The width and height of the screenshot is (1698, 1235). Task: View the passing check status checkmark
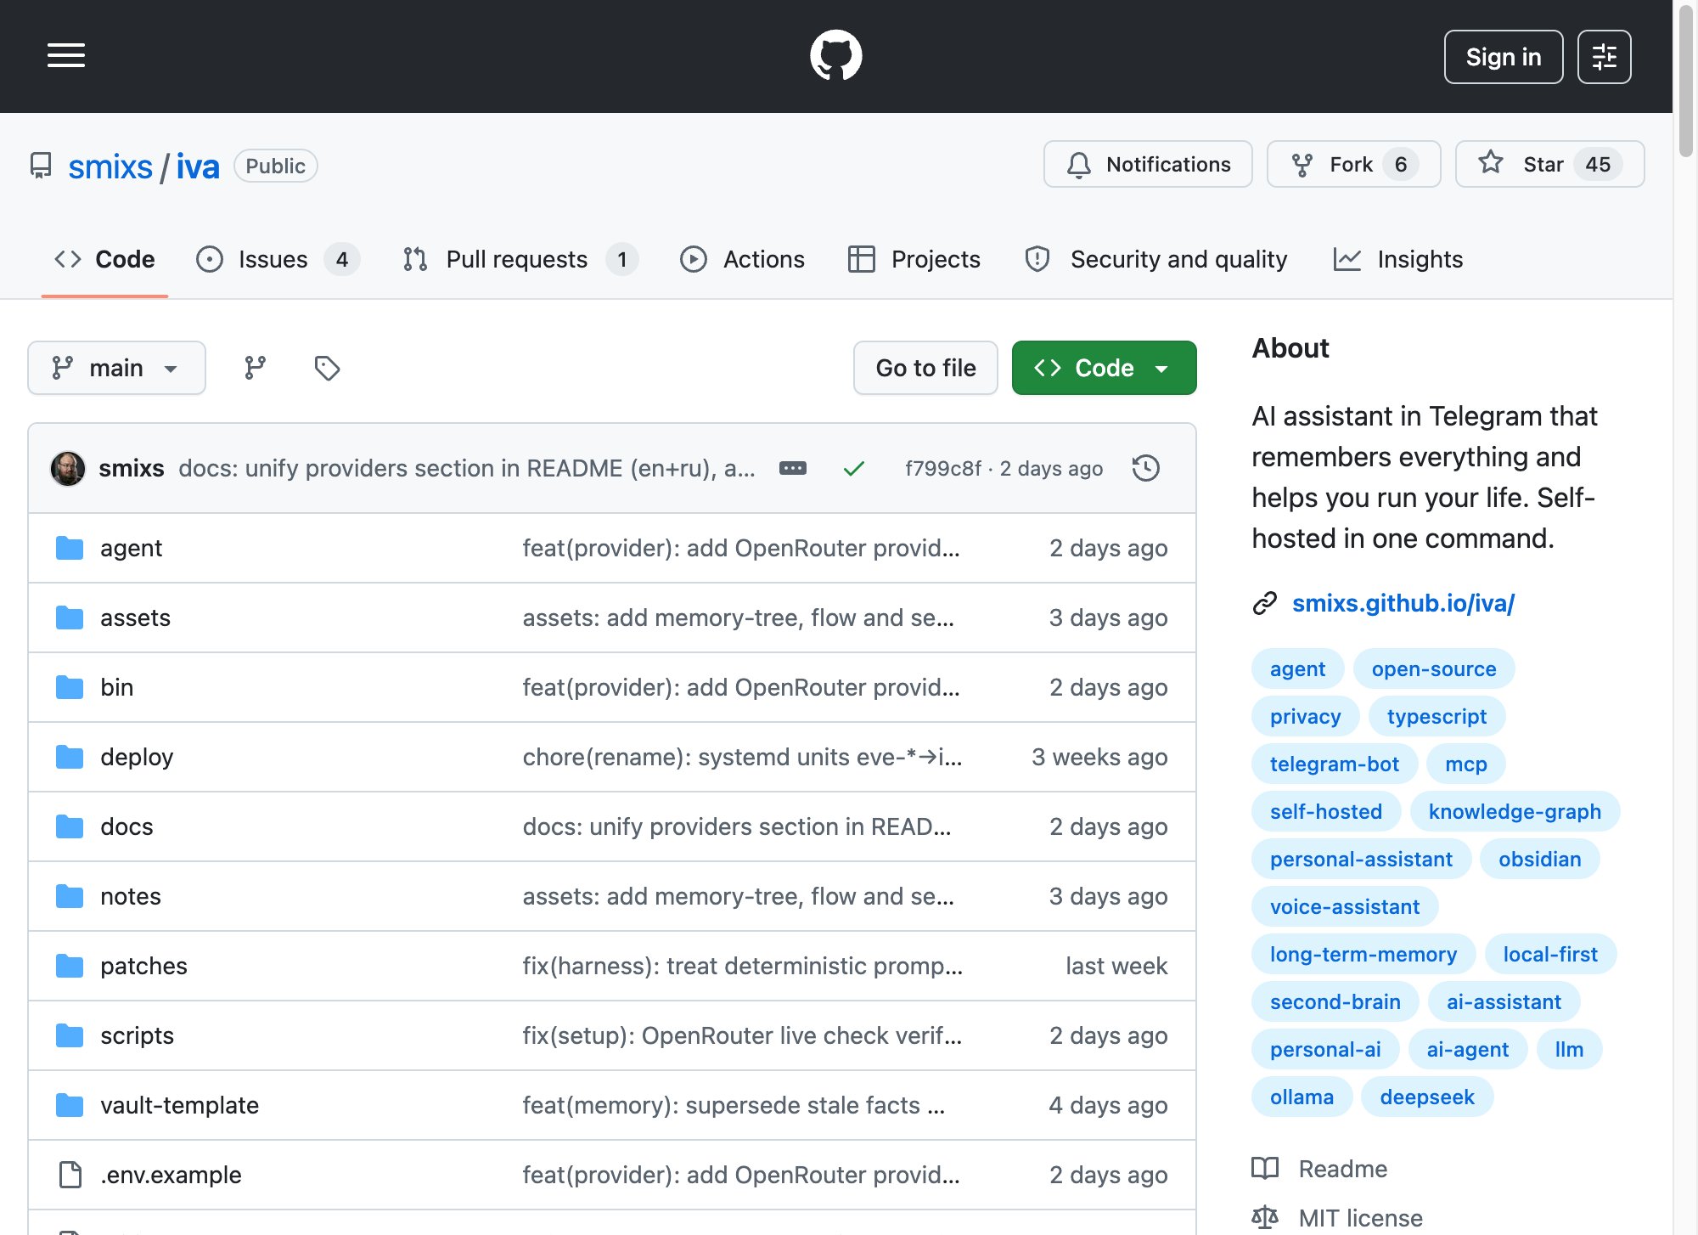pos(854,468)
